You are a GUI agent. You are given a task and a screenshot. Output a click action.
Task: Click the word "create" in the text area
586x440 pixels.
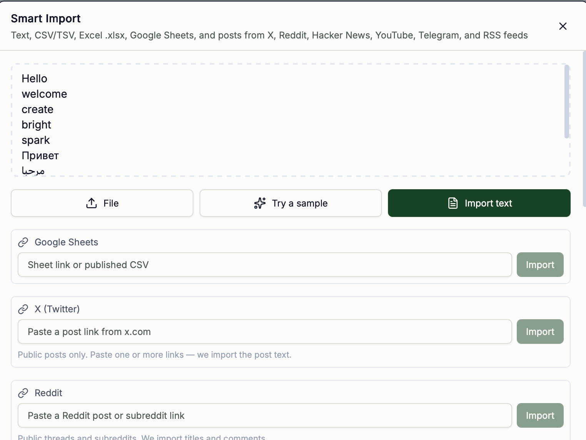(x=37, y=109)
